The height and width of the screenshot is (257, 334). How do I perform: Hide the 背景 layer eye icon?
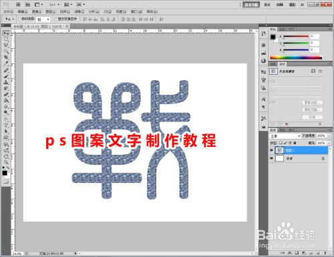271,158
